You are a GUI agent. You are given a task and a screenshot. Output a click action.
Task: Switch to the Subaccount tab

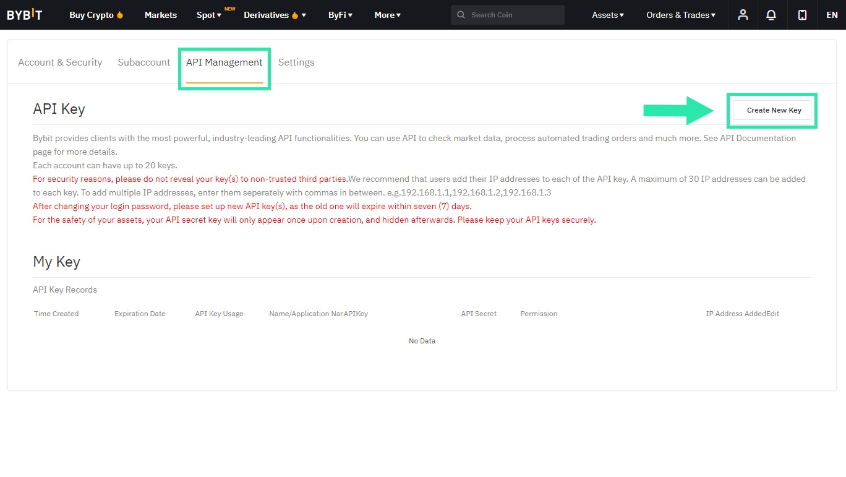144,62
